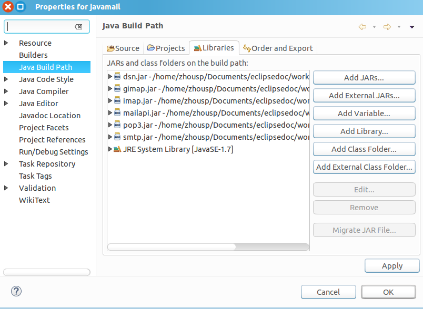
Task: Open the help question mark icon
Action: [x=16, y=291]
